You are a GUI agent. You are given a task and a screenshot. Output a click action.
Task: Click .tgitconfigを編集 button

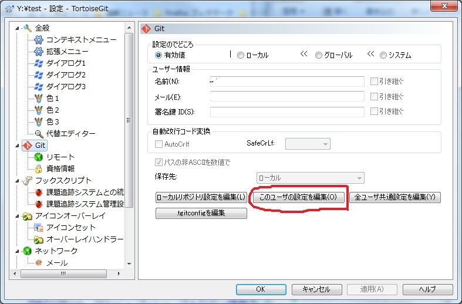tap(201, 213)
